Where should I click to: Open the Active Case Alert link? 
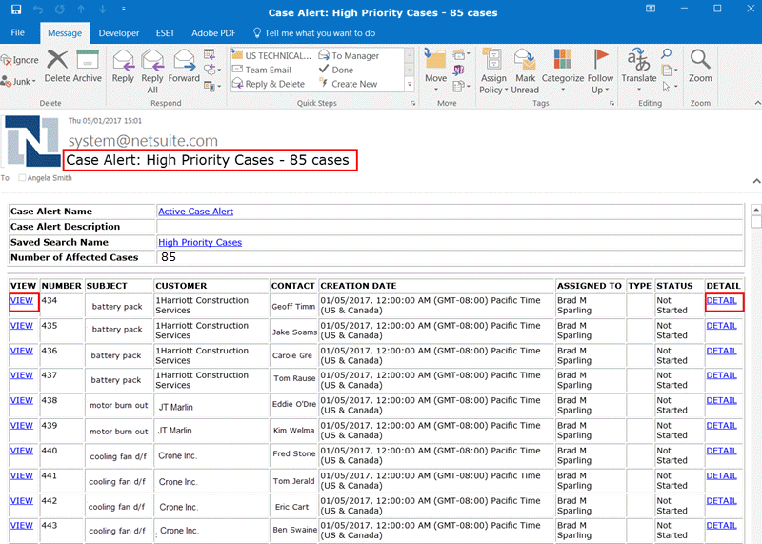(196, 212)
